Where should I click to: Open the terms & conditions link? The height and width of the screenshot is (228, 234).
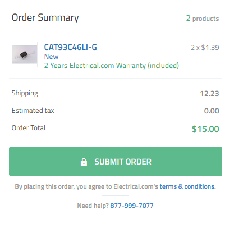(x=188, y=186)
